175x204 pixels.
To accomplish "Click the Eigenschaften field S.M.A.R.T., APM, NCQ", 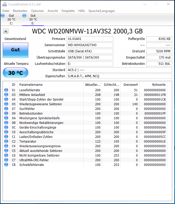I will [x=119, y=76].
